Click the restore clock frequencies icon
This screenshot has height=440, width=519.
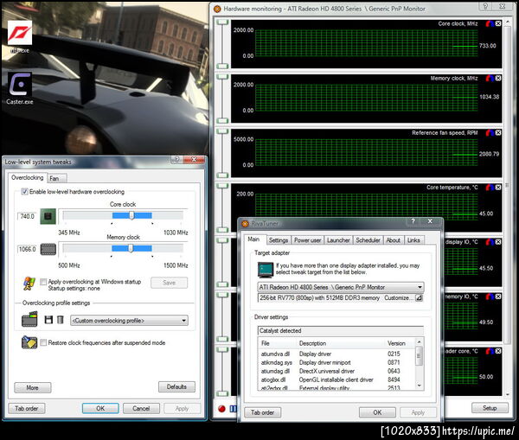click(29, 342)
